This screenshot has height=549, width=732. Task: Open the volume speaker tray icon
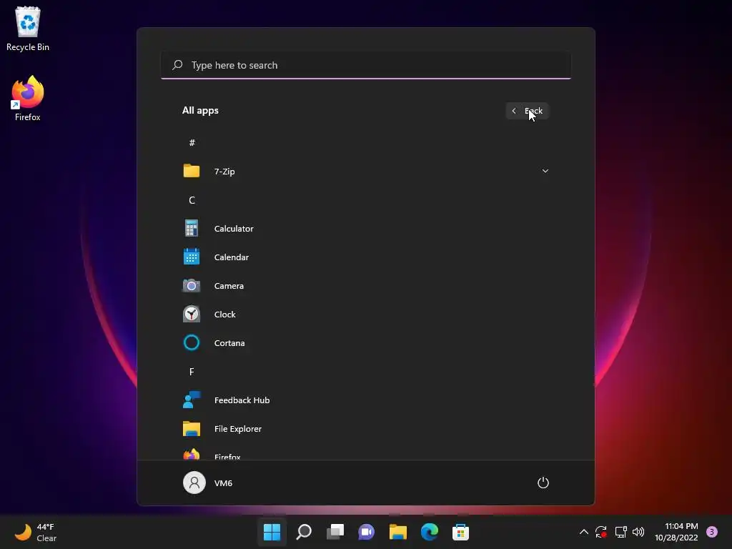pos(638,532)
